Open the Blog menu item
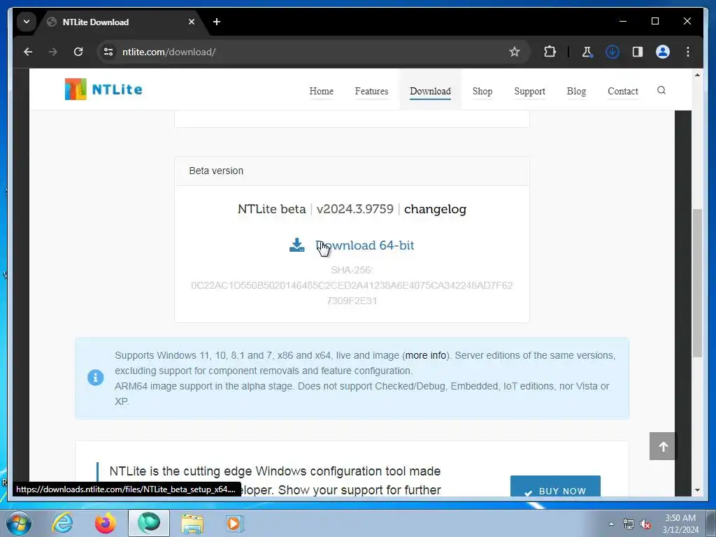Image resolution: width=716 pixels, height=537 pixels. [x=576, y=91]
